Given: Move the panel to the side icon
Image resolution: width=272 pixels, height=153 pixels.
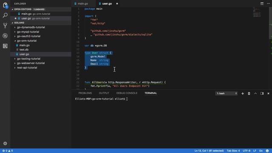Looking at the screenshot, I should coord(262,93).
